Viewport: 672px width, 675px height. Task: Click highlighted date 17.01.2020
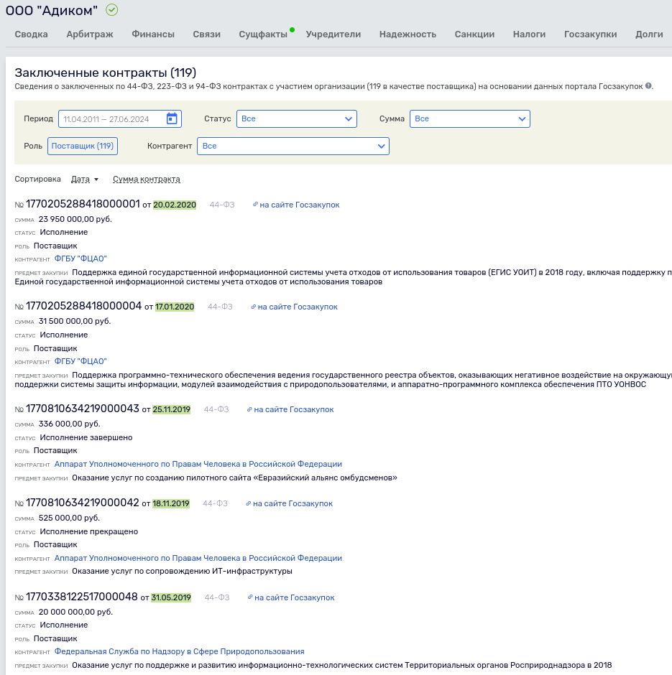click(x=175, y=307)
